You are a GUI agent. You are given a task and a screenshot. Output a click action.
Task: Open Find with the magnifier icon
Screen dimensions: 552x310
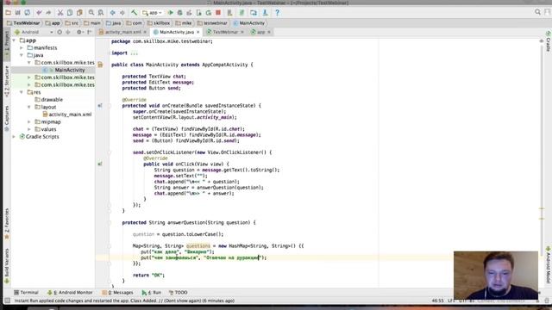[x=91, y=13]
